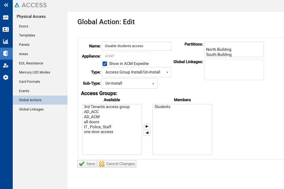284x189 pixels.
Task: Open the Type dropdown
Action: 137,72
